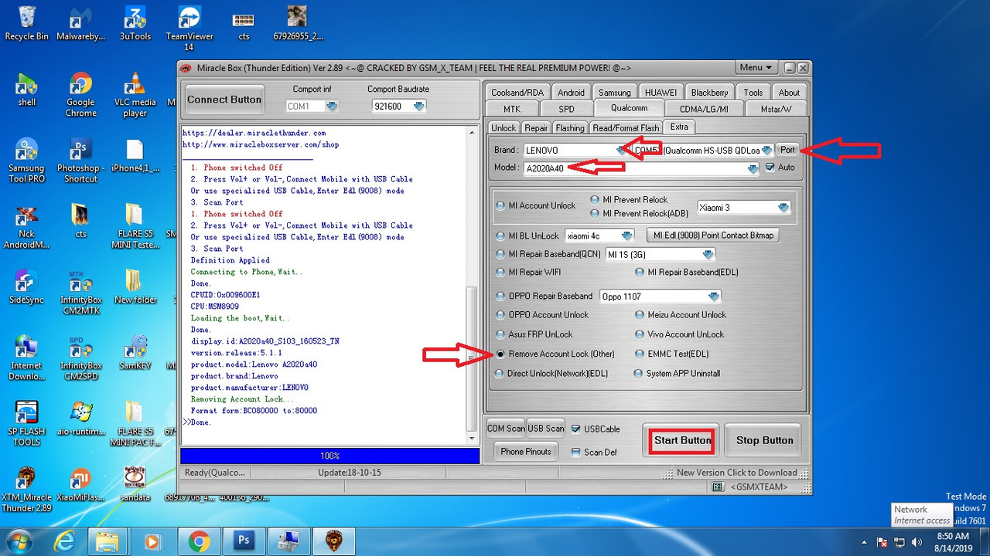Open Recycle Bin desktop icon

(x=26, y=23)
